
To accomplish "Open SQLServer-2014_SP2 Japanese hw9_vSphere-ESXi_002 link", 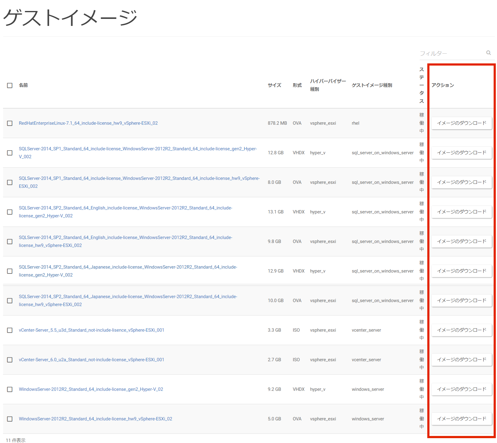I will [x=128, y=301].
